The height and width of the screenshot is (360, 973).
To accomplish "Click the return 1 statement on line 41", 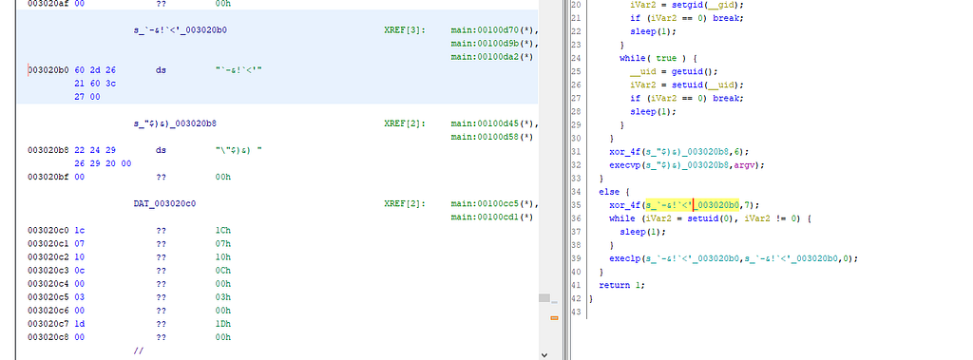I will pos(621,285).
